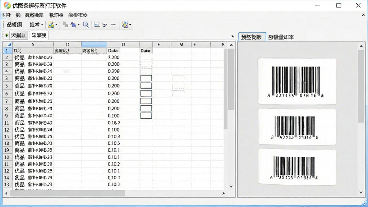The width and height of the screenshot is (368, 207).
Task: Click the small pin marker above the grid scrollbar
Action: coord(233,36)
